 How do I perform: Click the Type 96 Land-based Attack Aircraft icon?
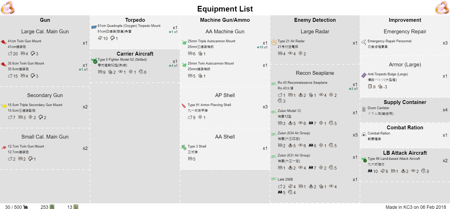pyautogui.click(x=364, y=160)
